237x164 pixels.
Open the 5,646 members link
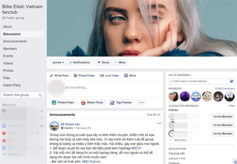(225, 89)
